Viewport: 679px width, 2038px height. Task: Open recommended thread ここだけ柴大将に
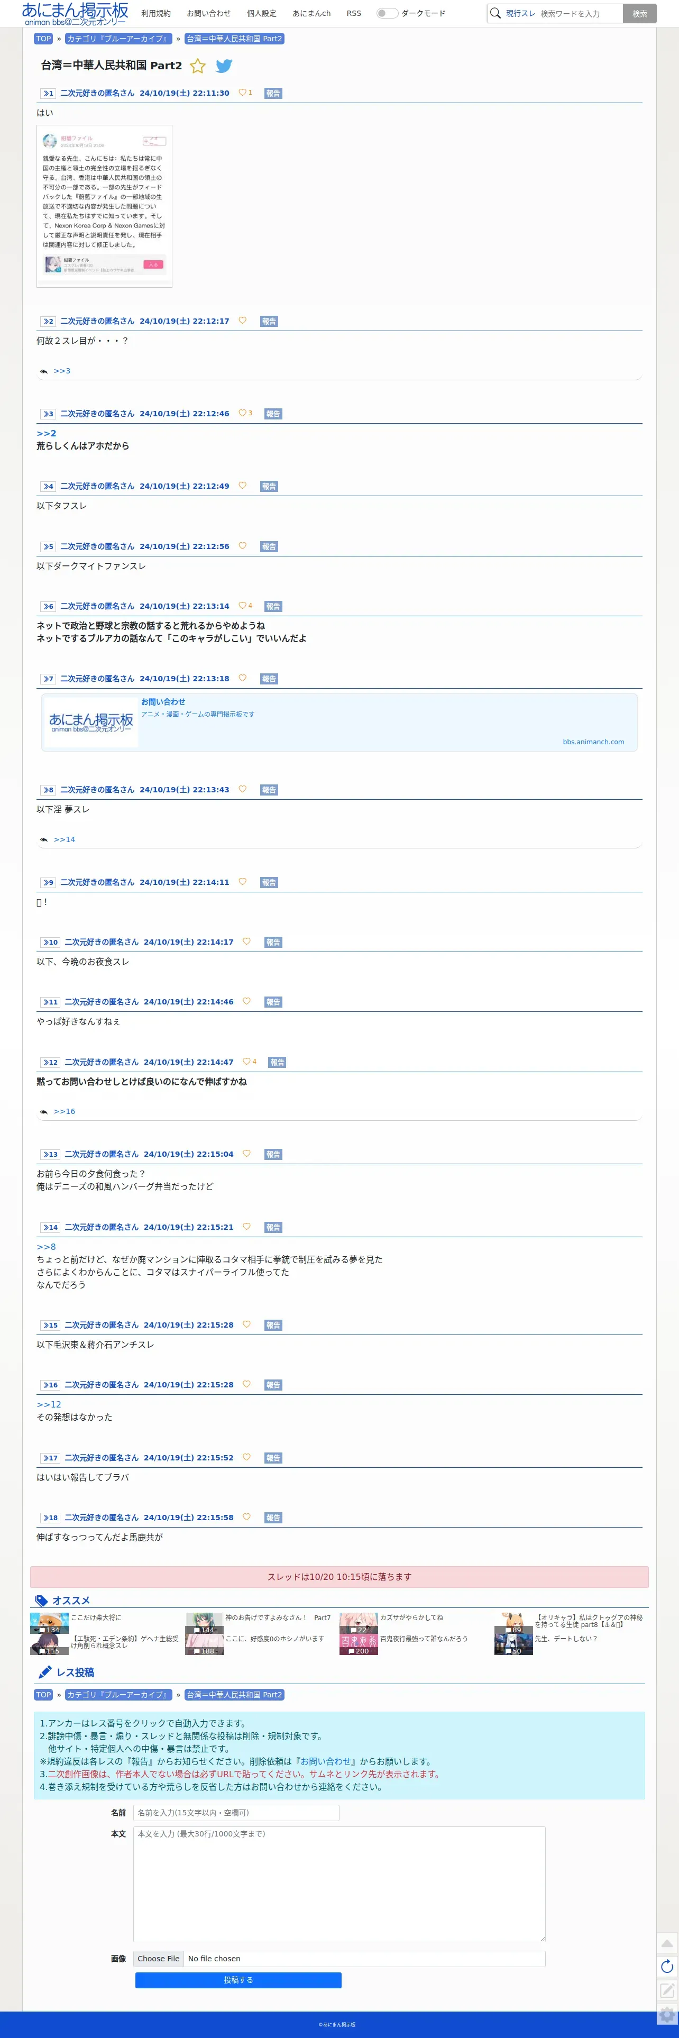[96, 1618]
